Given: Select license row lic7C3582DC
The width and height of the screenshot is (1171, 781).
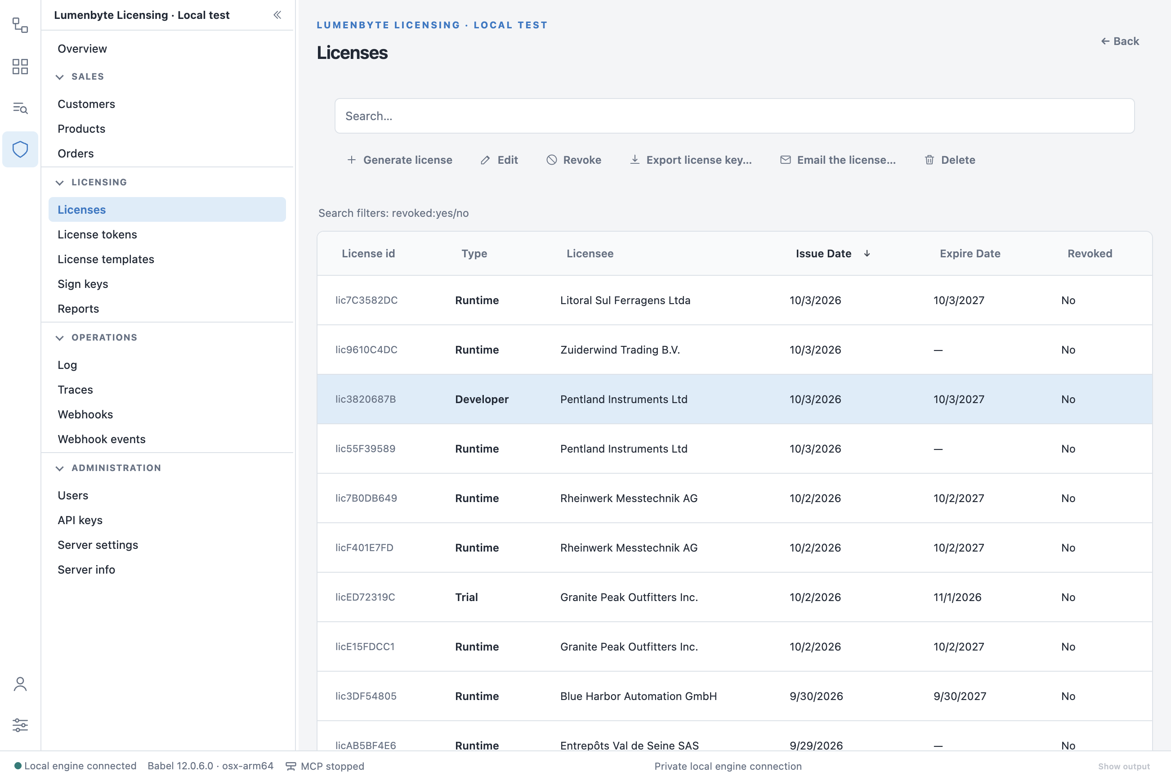Looking at the screenshot, I should pyautogui.click(x=734, y=301).
